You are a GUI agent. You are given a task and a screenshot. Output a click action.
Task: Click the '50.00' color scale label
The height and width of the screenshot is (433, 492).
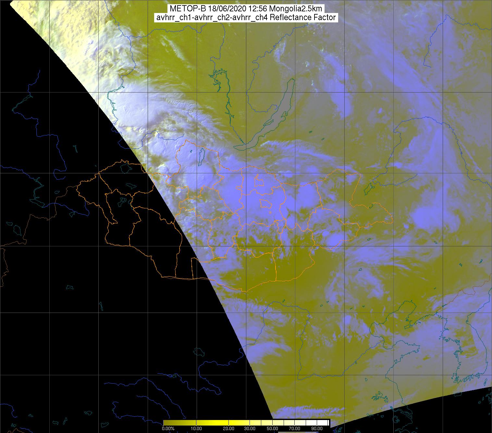[x=273, y=428]
